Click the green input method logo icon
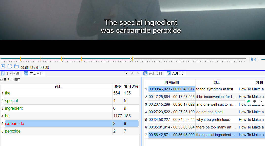265x146 pixels. 249,101
